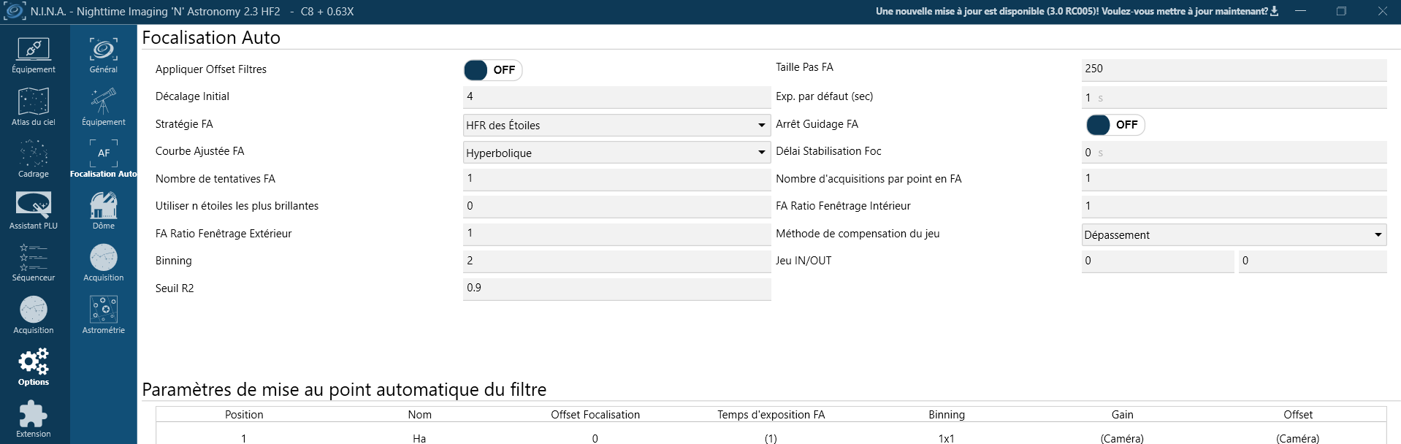Open the Courbe Ajustée FA dropdown
Screen dimensions: 1401x444
coord(617,153)
